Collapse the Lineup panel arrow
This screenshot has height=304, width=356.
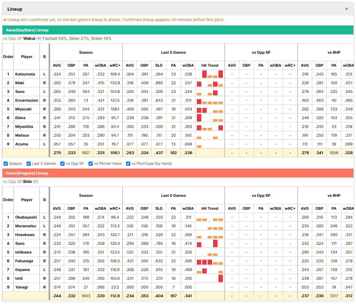pos(347,9)
